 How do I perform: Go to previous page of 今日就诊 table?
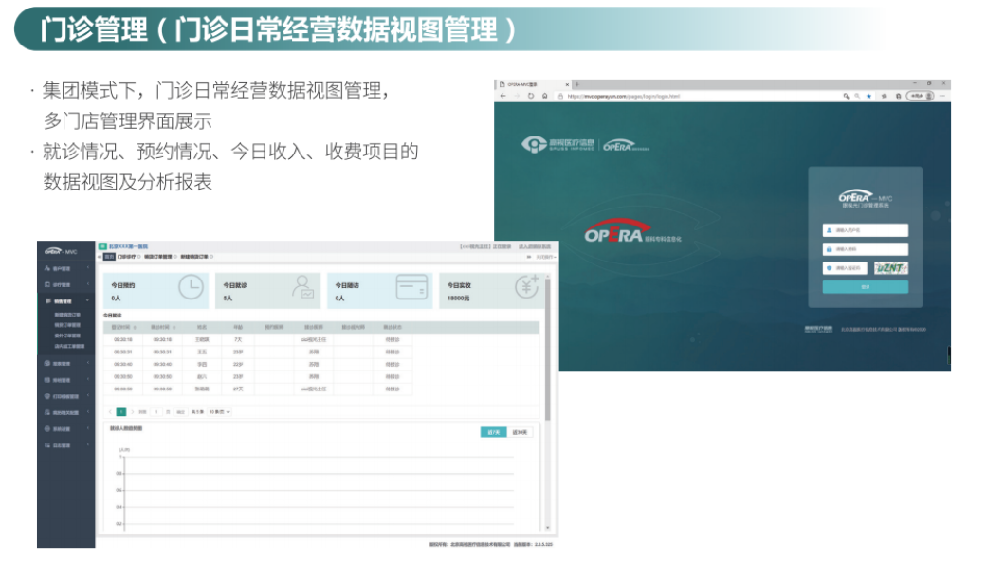(x=110, y=412)
